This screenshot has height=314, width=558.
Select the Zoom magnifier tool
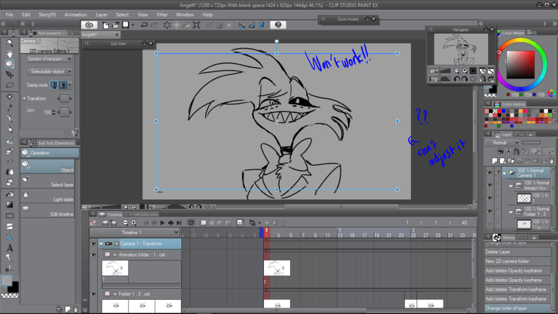[x=10, y=43]
